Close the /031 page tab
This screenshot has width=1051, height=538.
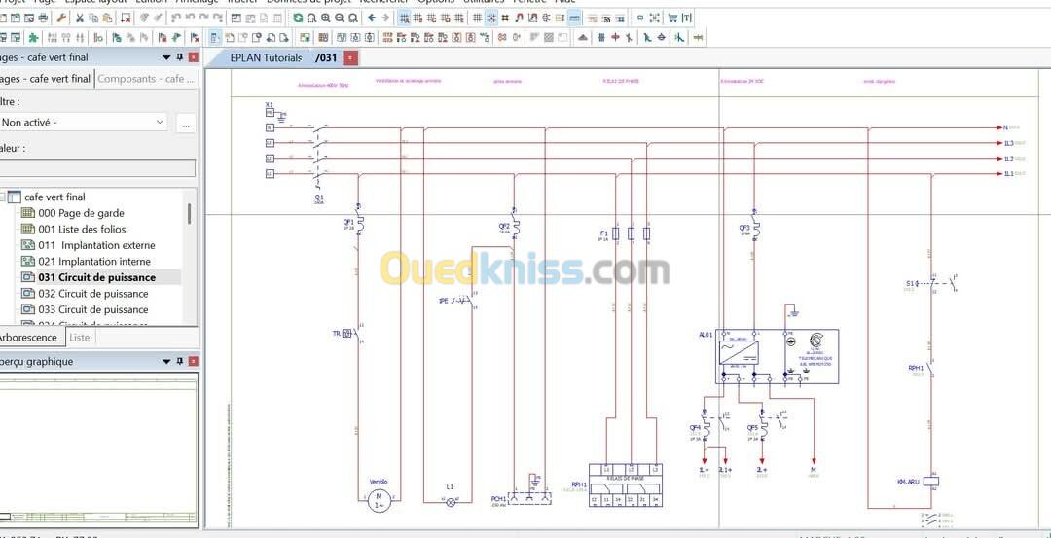tap(350, 58)
